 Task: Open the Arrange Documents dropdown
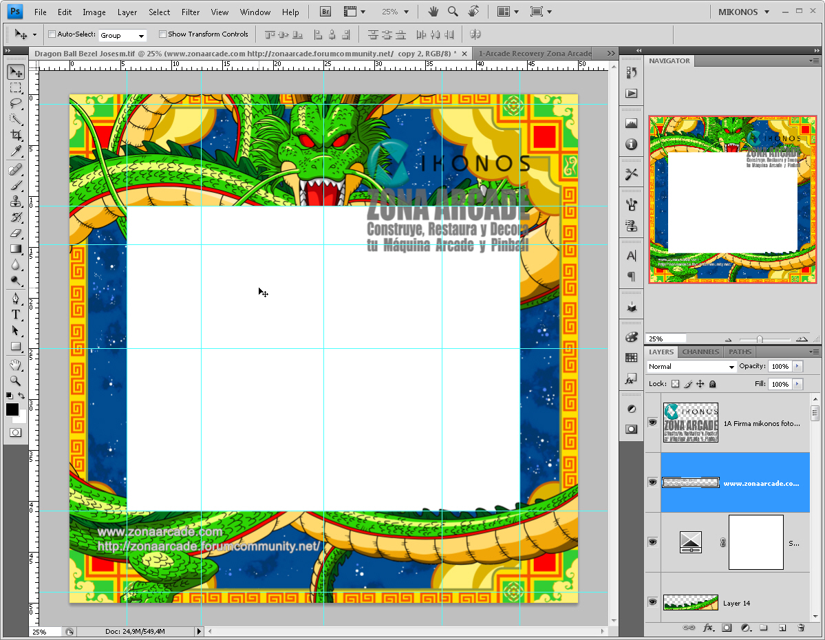pyautogui.click(x=508, y=12)
